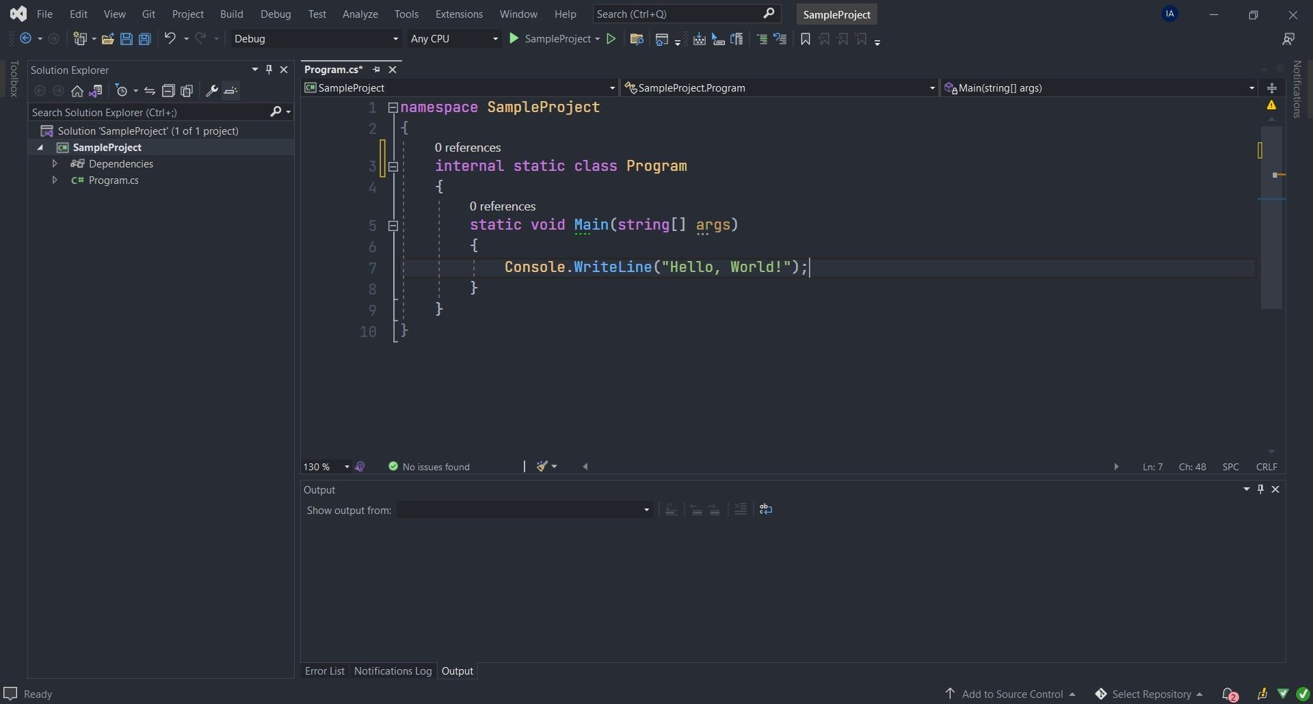
Task: Open the Analyze menu
Action: 360,14
